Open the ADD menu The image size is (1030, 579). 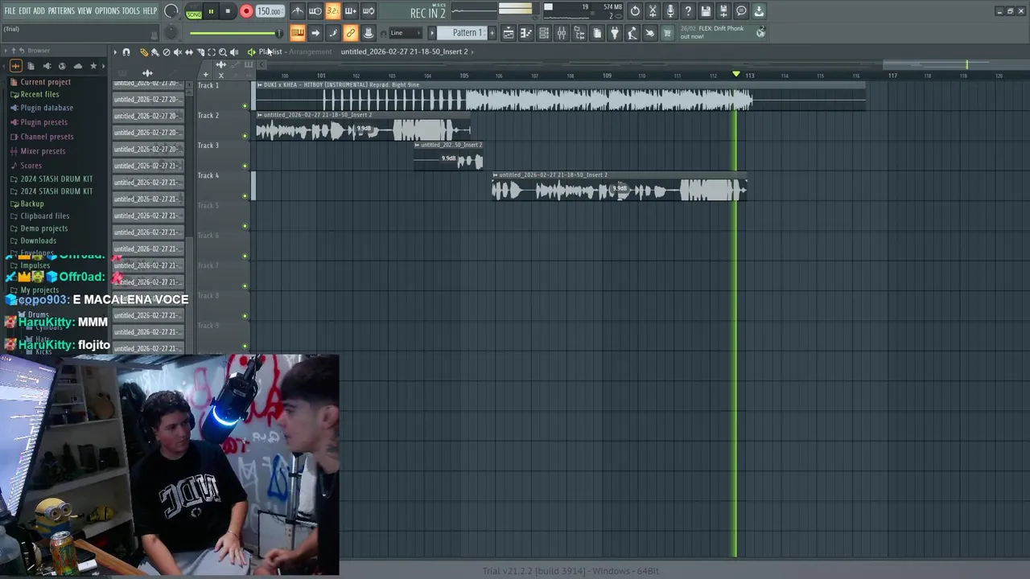click(x=39, y=10)
